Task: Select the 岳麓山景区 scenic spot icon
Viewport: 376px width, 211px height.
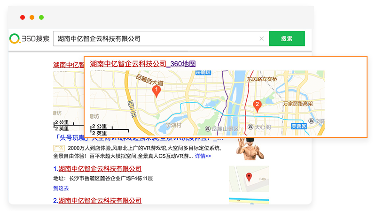Action: (208, 129)
